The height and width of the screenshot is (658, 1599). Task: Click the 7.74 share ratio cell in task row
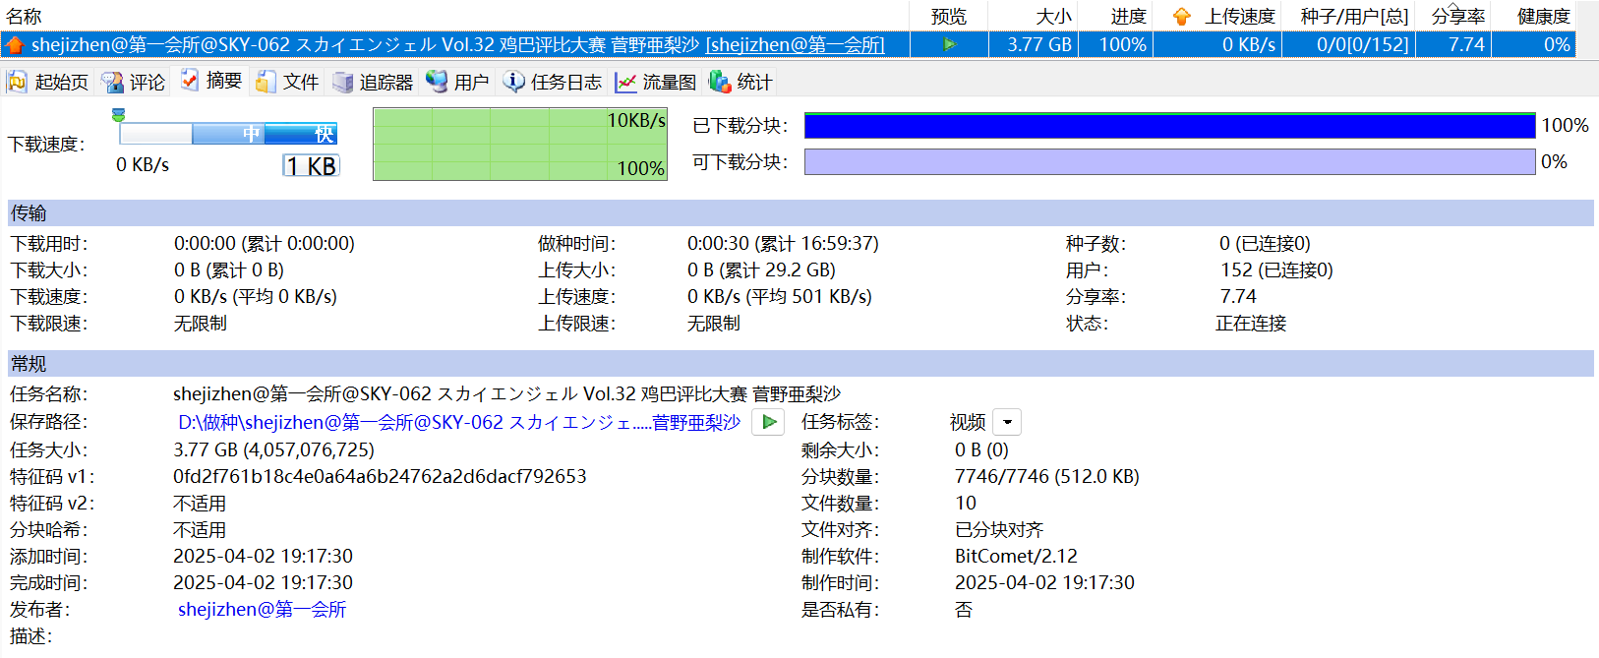[1466, 44]
